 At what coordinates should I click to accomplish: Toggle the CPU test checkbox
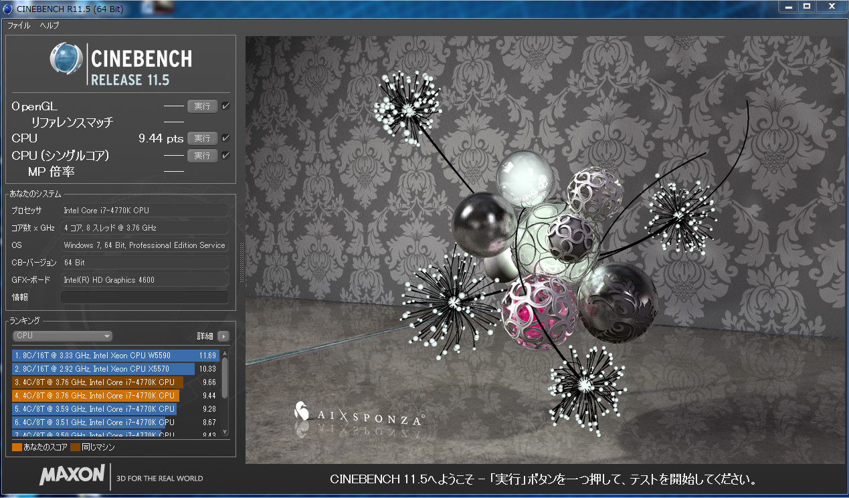point(225,138)
